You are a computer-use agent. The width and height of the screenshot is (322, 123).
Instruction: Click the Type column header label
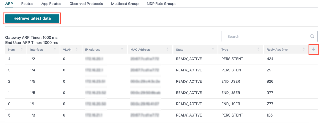tap(225, 50)
